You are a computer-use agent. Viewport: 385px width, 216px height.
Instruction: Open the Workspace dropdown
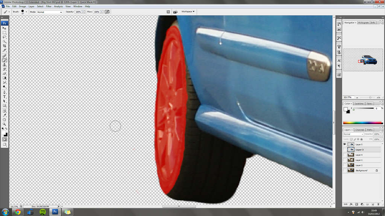tap(188, 12)
